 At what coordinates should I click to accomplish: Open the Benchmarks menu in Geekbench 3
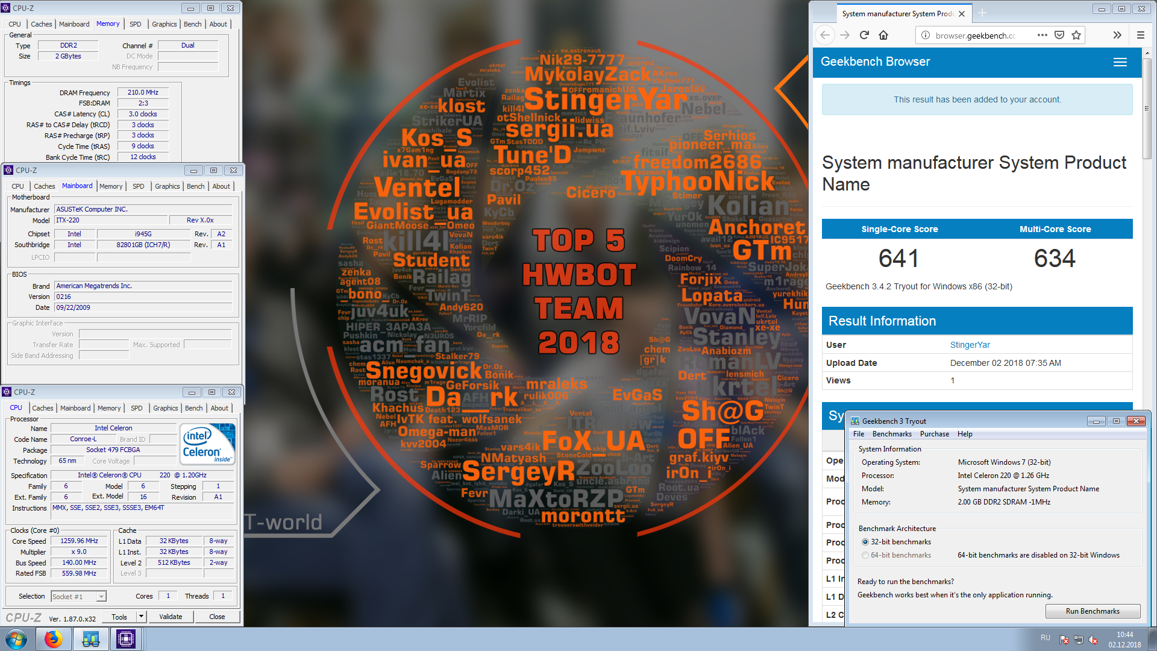892,434
